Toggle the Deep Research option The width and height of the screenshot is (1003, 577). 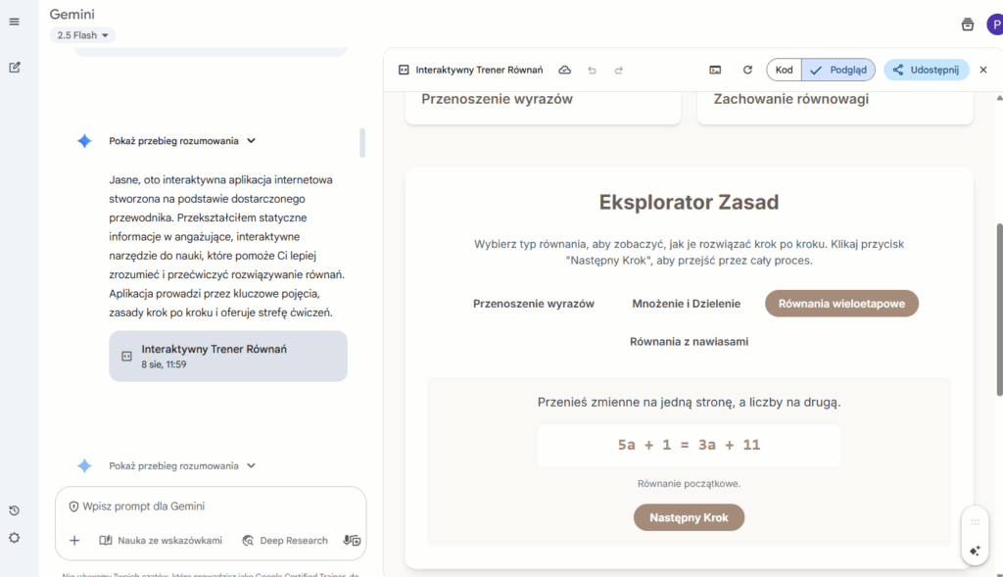tap(285, 540)
